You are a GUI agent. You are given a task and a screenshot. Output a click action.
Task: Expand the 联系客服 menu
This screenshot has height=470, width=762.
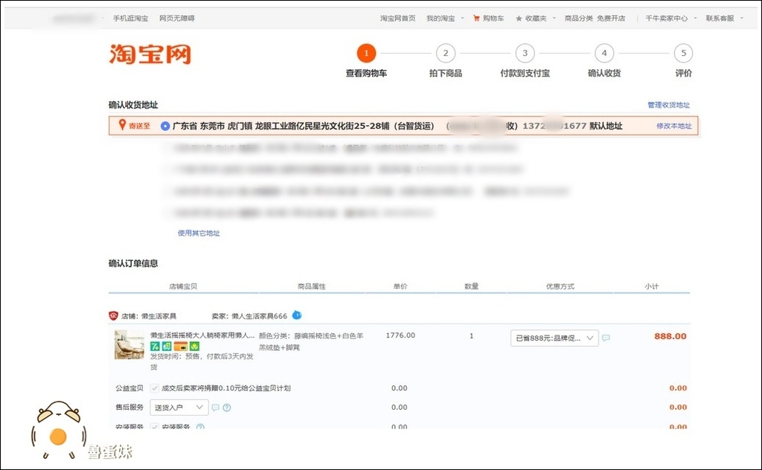pyautogui.click(x=724, y=19)
